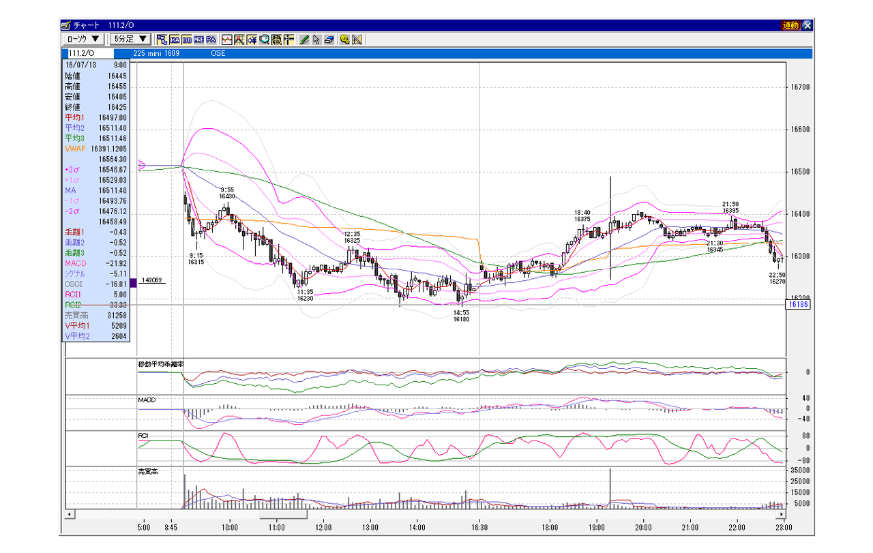Open the 5分足 timeframe dropdown
The image size is (873, 553).
[130, 39]
